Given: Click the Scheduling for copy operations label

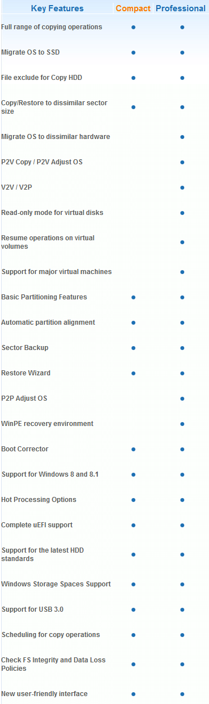Looking at the screenshot, I should click(51, 635).
